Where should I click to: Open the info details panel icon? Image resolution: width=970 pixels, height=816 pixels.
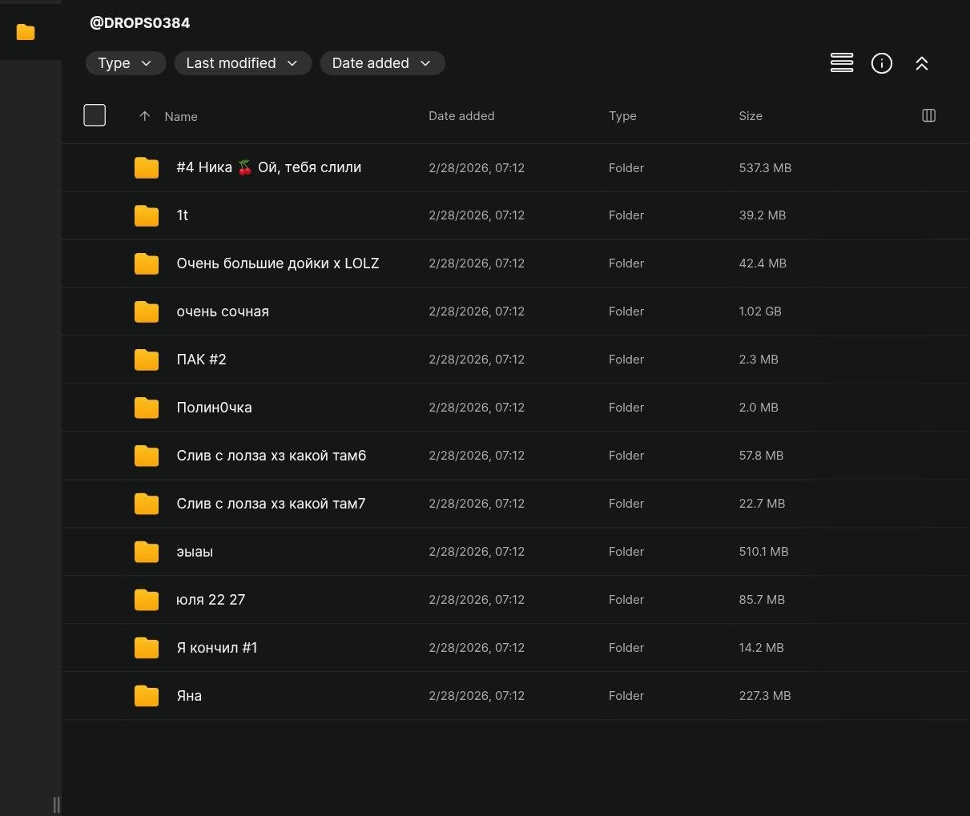[x=881, y=63]
